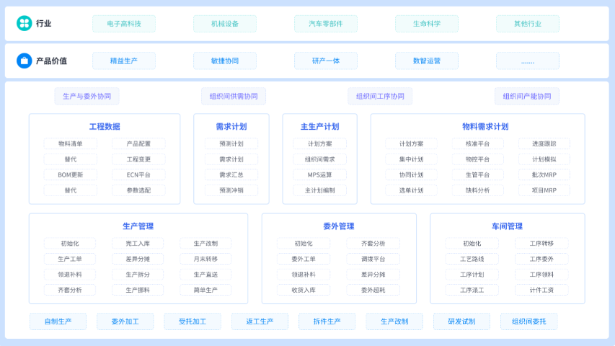The height and width of the screenshot is (346, 615).
Task: Open the 组织间供需协同 tag
Action: [234, 96]
